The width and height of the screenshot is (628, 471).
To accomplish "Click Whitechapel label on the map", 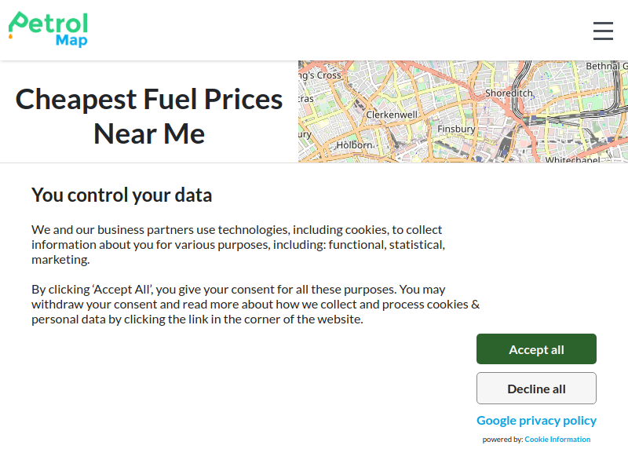I will pyautogui.click(x=573, y=159).
